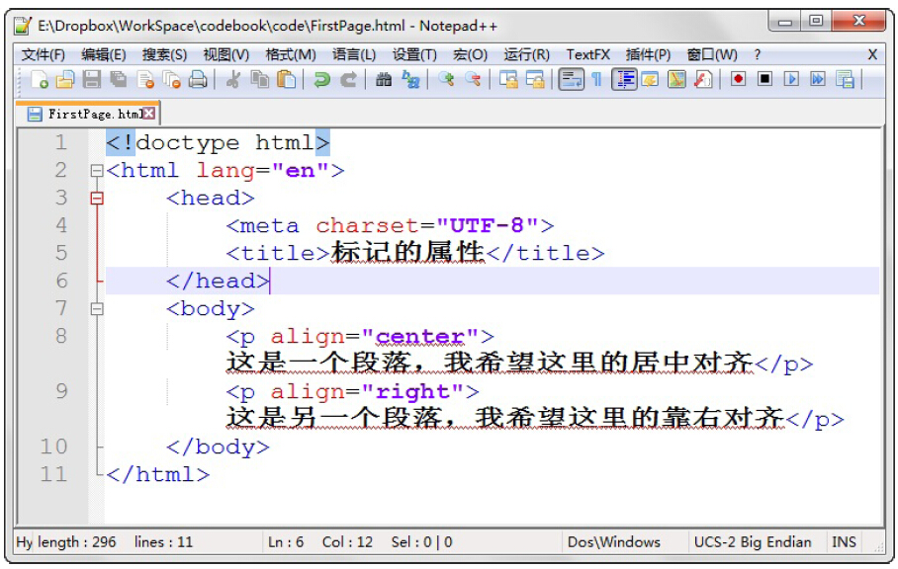Play back the recorded macro

tap(791, 79)
